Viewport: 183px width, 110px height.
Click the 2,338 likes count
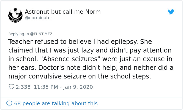pyautogui.click(x=24, y=87)
